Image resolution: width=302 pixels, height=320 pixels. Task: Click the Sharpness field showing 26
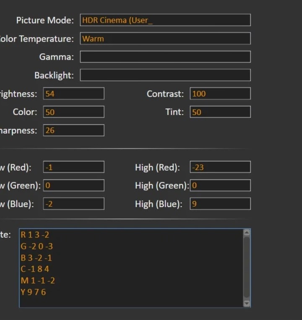click(73, 130)
